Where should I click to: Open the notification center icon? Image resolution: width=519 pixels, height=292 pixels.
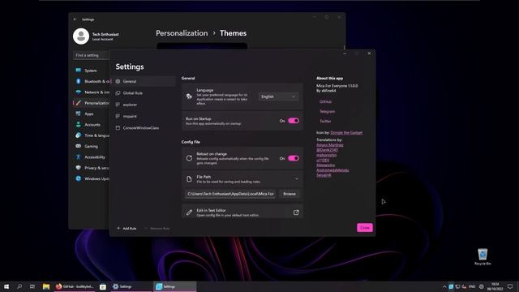coord(510,286)
